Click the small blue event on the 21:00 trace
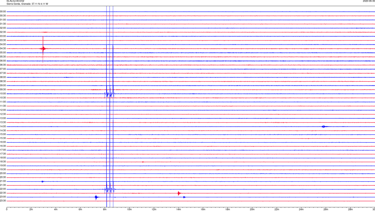The width and height of the screenshot is (375, 211). (x=42, y=182)
